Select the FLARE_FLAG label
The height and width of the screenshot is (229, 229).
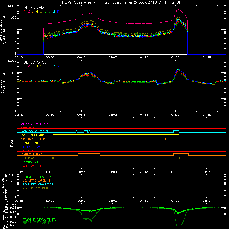click(x=30, y=143)
